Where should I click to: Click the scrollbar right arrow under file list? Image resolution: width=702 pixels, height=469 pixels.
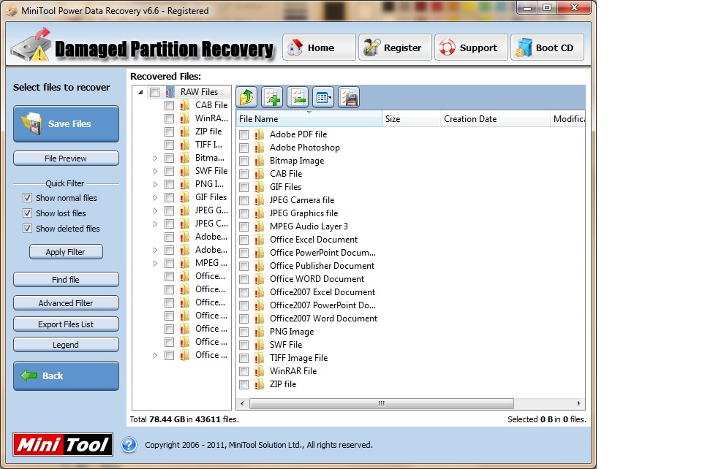pyautogui.click(x=579, y=403)
